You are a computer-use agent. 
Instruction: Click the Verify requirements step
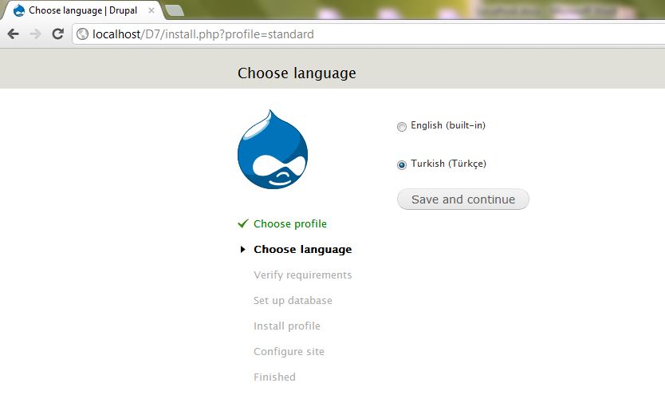tap(303, 275)
